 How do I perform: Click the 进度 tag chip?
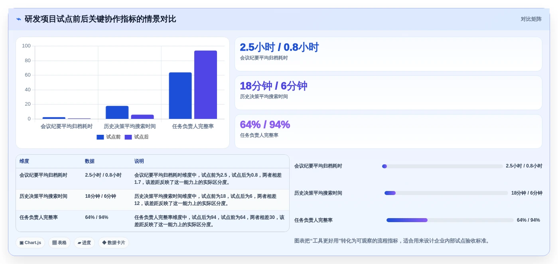[84, 242]
